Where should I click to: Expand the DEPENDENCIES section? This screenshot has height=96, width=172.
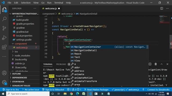pos(24,78)
